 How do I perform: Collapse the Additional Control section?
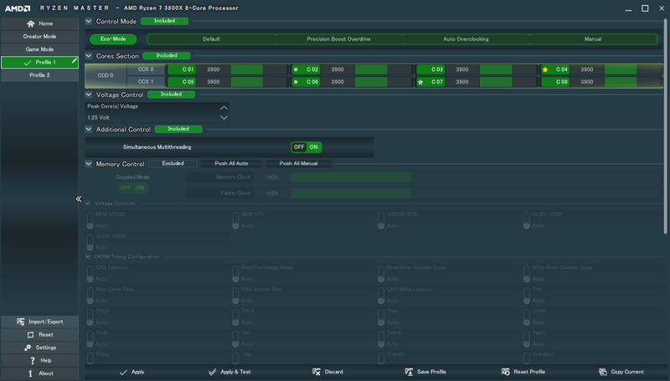coord(89,129)
